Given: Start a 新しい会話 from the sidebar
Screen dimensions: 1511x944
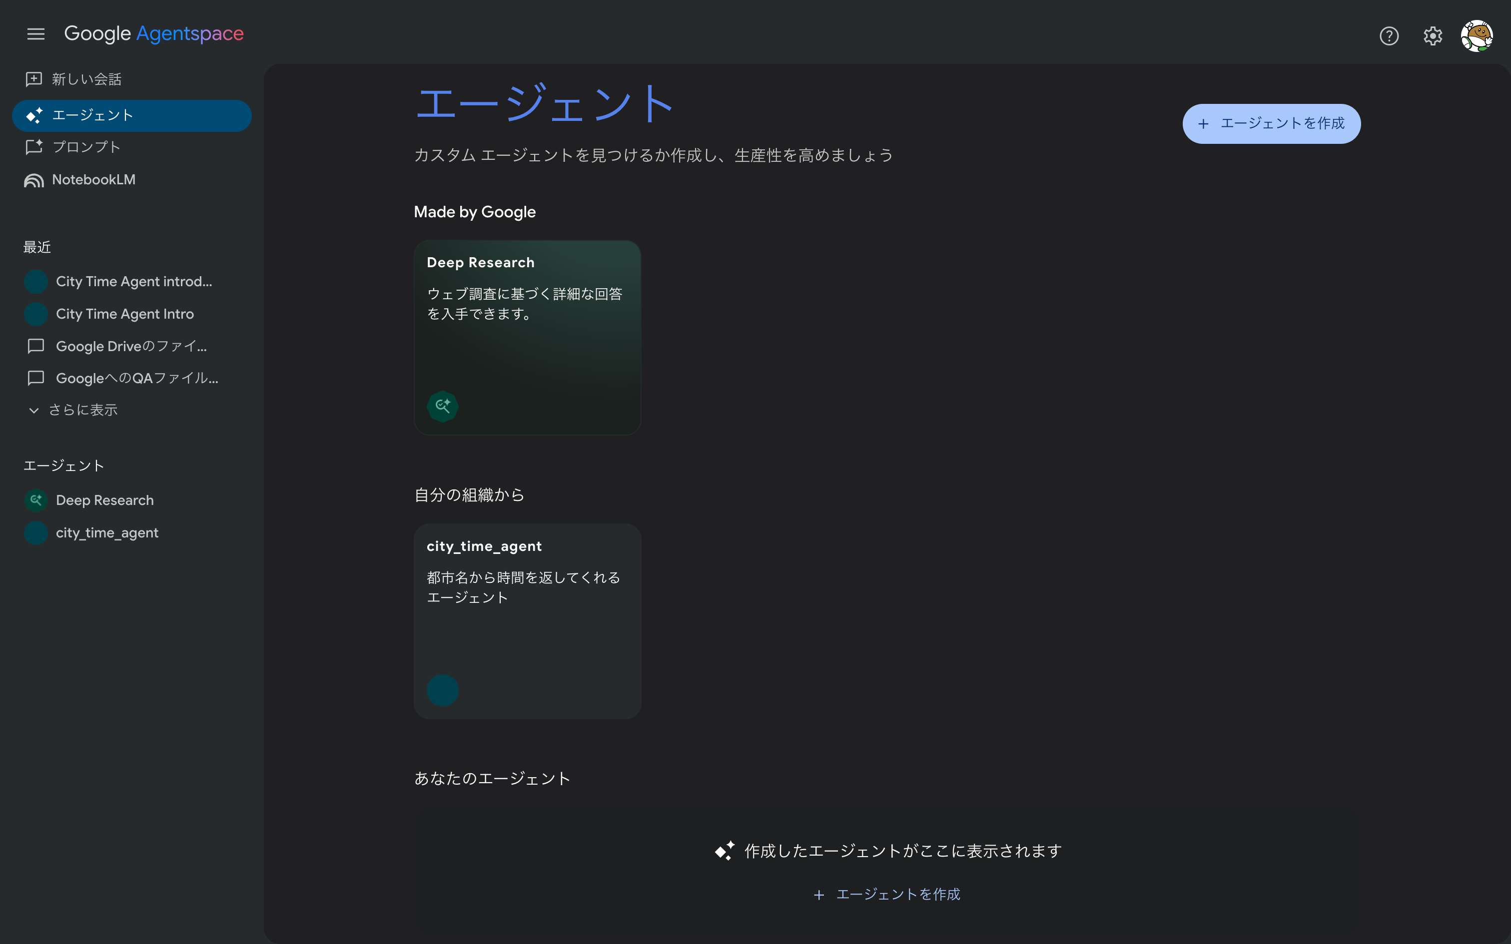Looking at the screenshot, I should [x=132, y=79].
